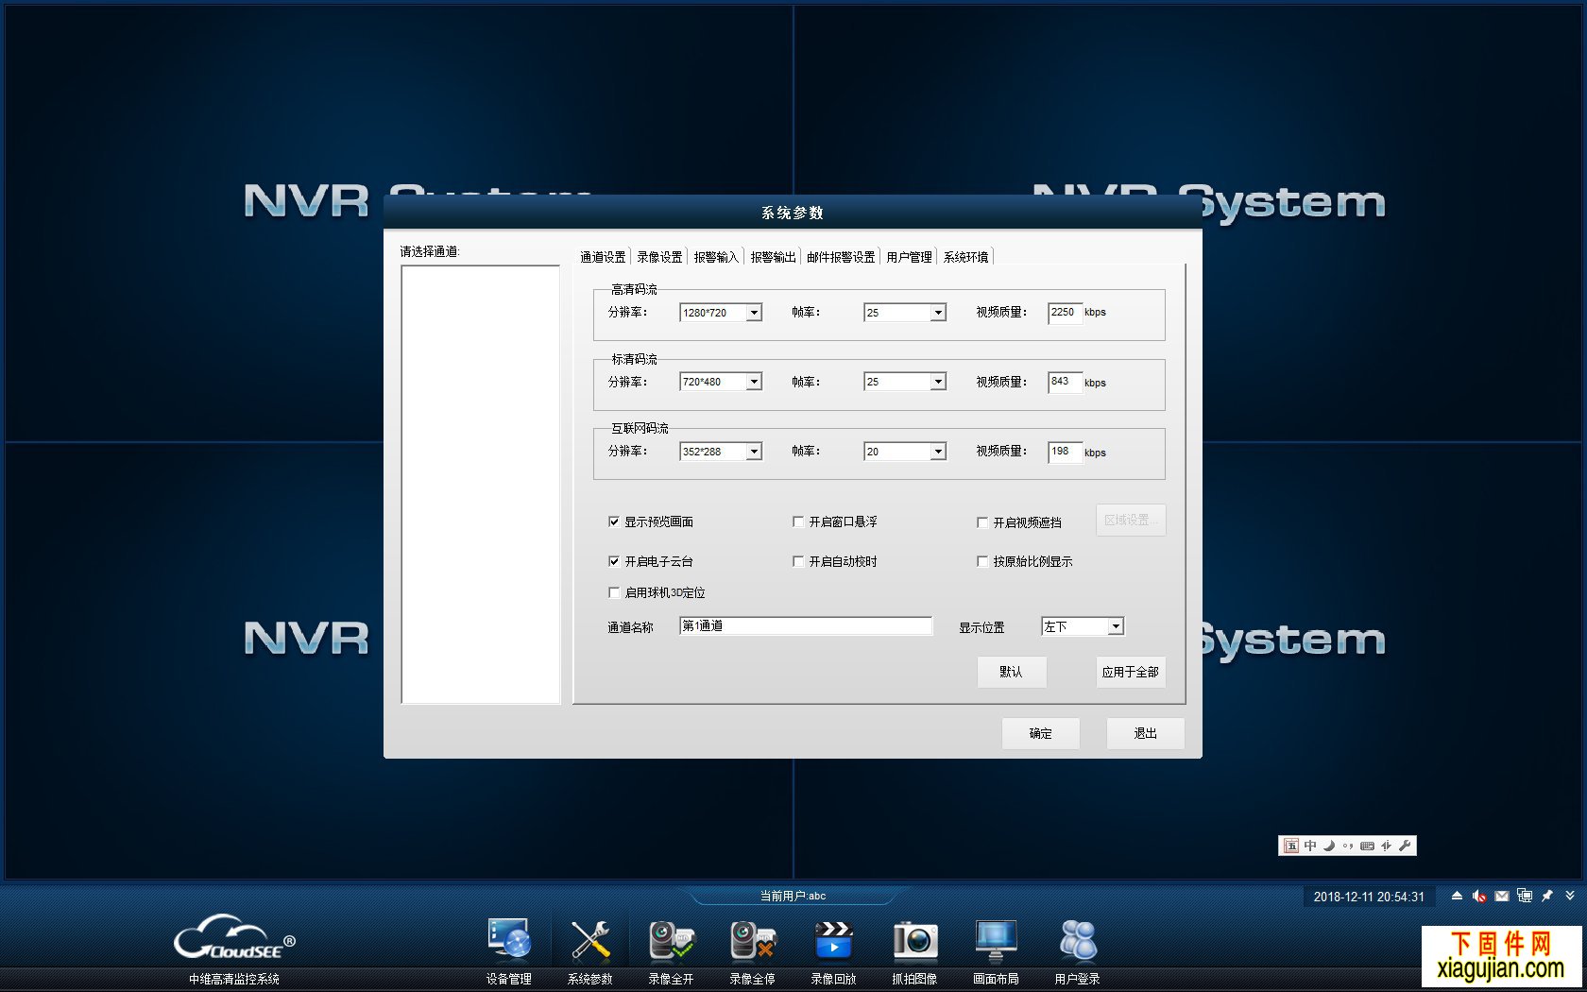Enable 按原始比例显示 checkbox
This screenshot has width=1587, height=992.
(982, 561)
